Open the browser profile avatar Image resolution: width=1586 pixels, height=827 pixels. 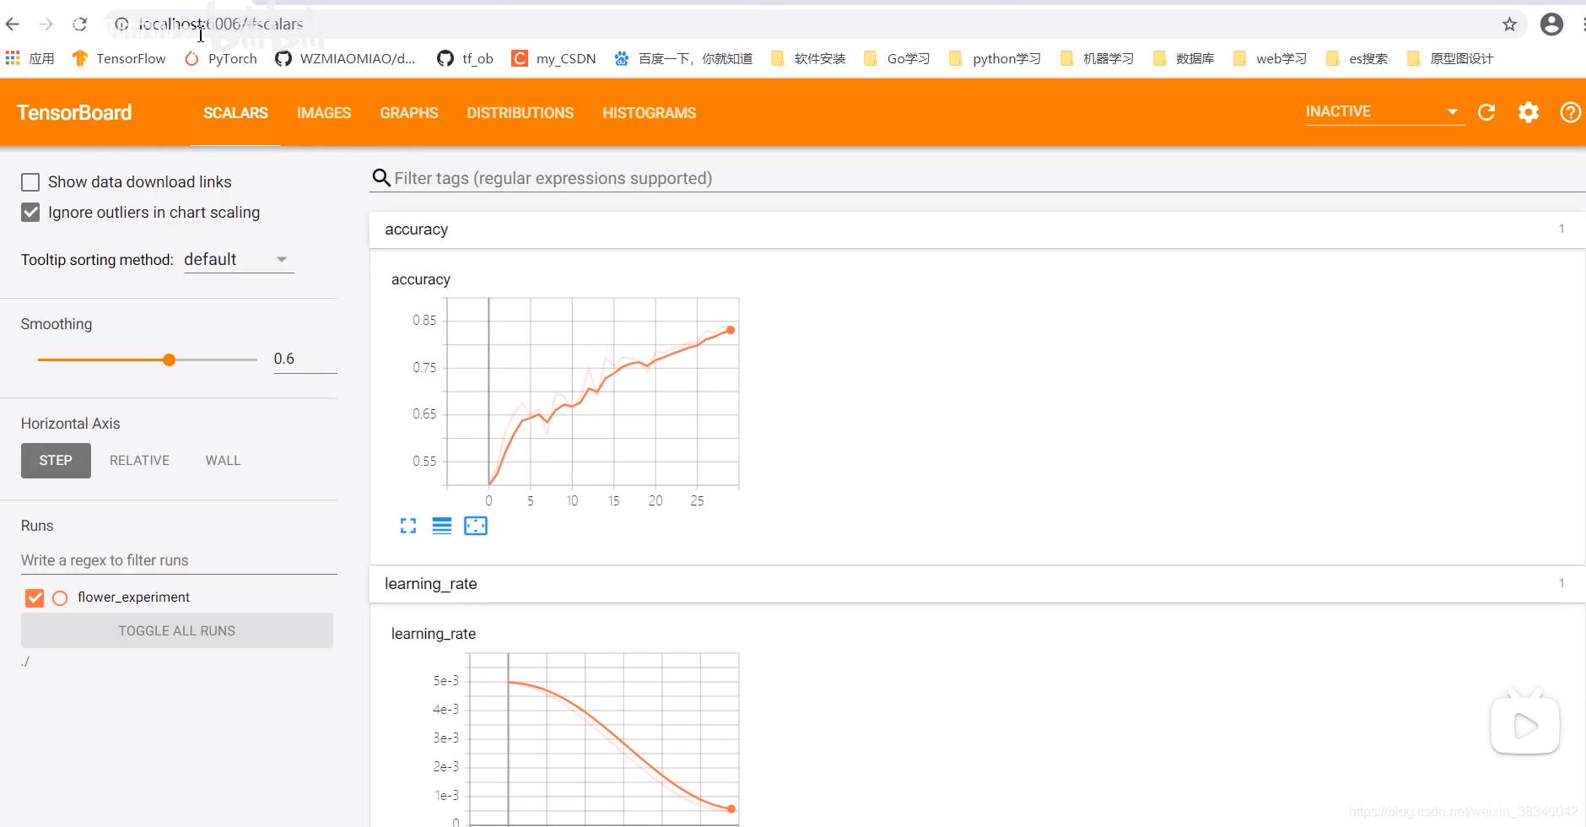coord(1551,24)
